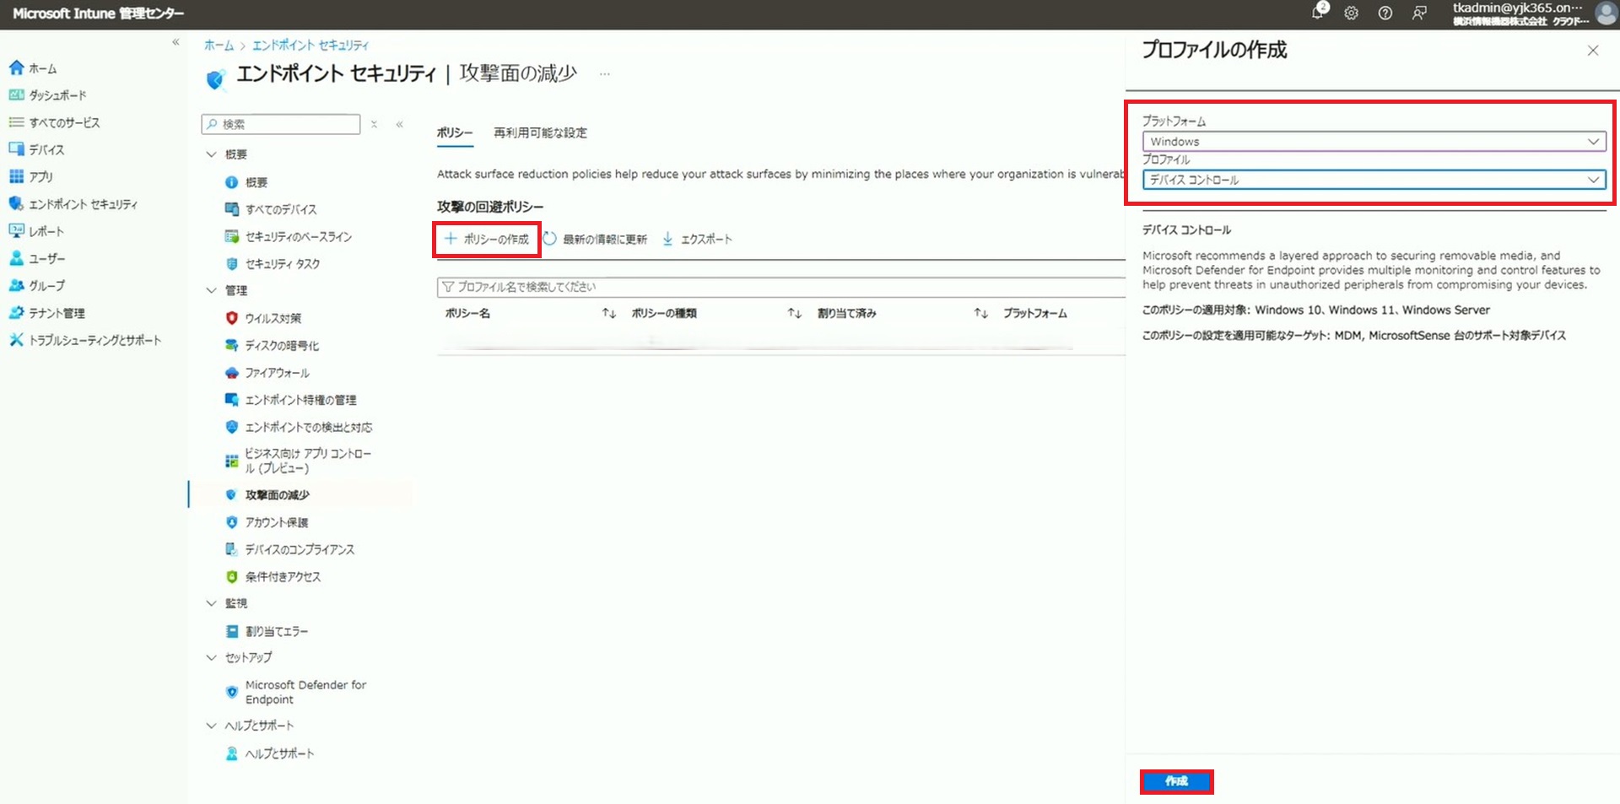Open エンドポイント特権の管理 menu item
The image size is (1620, 804).
pos(300,400)
